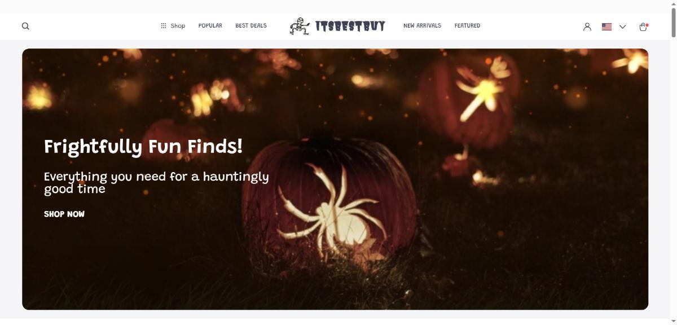
Task: Click the grid icon beside Shop
Action: point(164,26)
